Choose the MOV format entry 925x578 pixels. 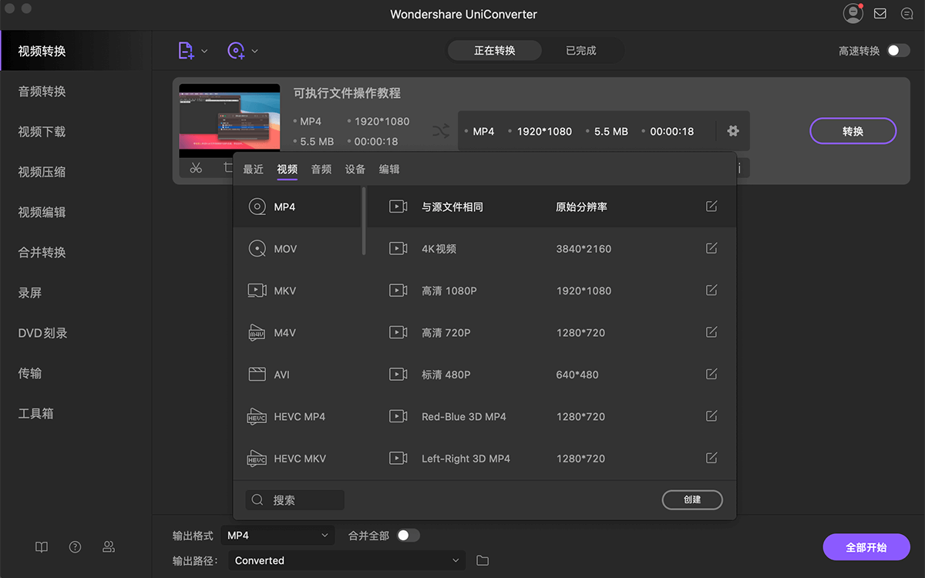pyautogui.click(x=298, y=249)
